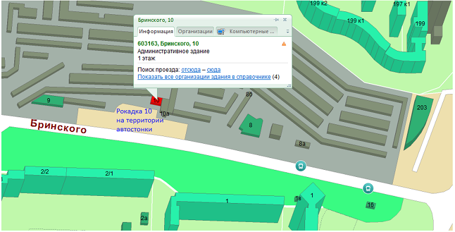Grab the popup resize grip corner

(289, 86)
